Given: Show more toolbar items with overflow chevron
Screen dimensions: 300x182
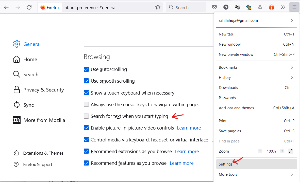Looking at the screenshot, I should (x=283, y=7).
